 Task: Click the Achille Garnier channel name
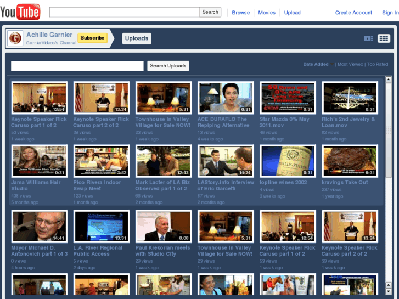49,35
